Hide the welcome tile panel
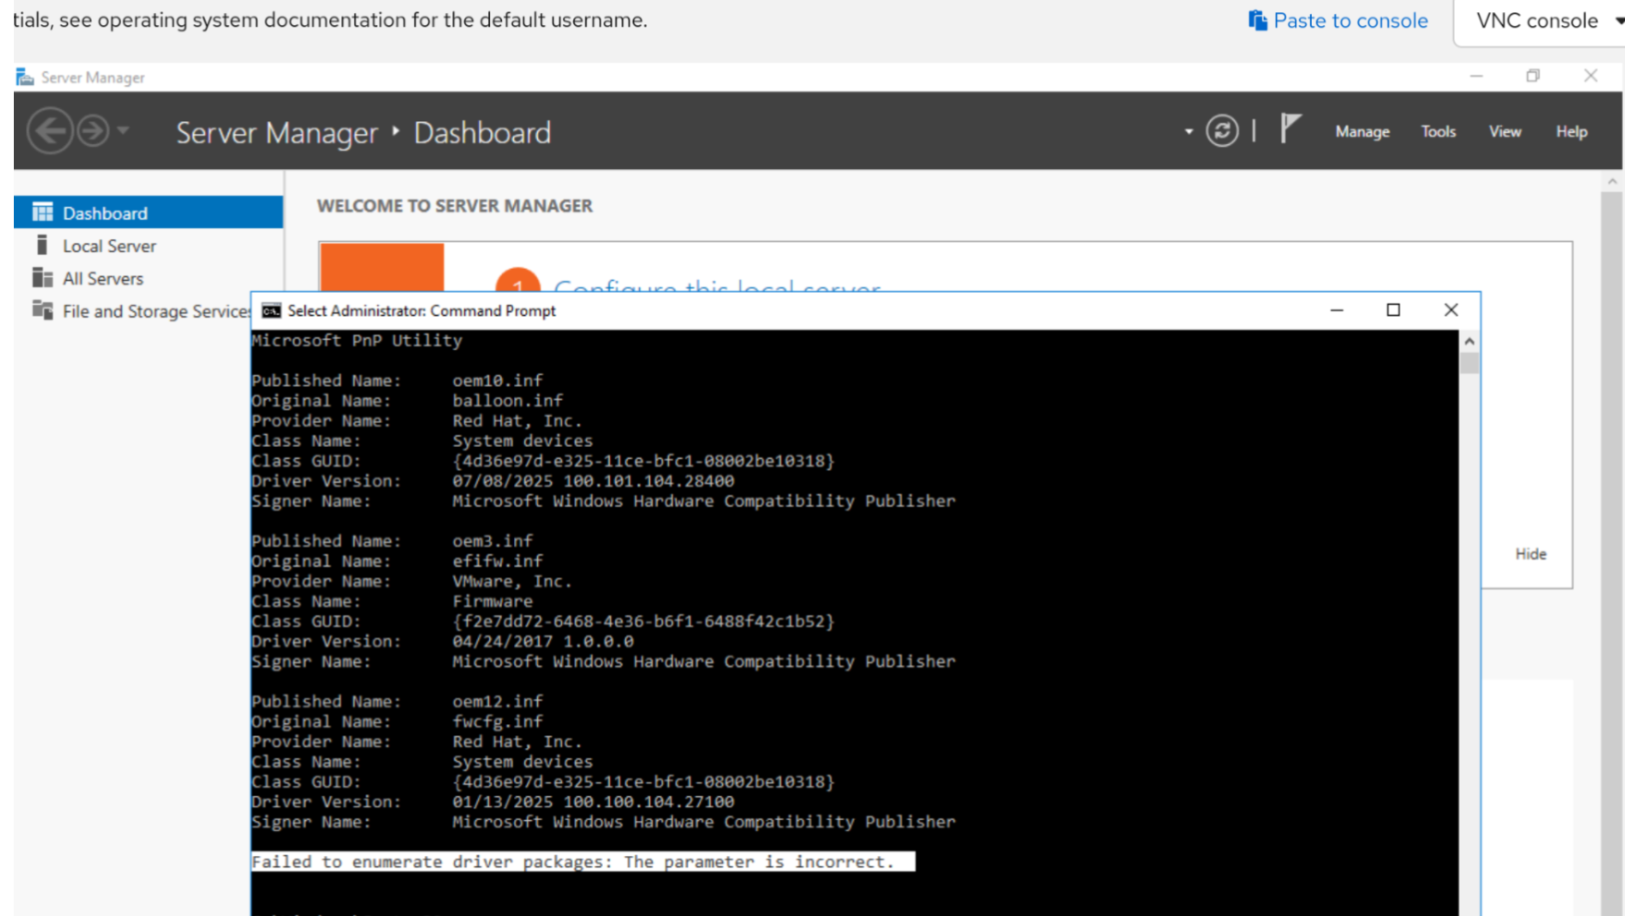 pyautogui.click(x=1530, y=554)
